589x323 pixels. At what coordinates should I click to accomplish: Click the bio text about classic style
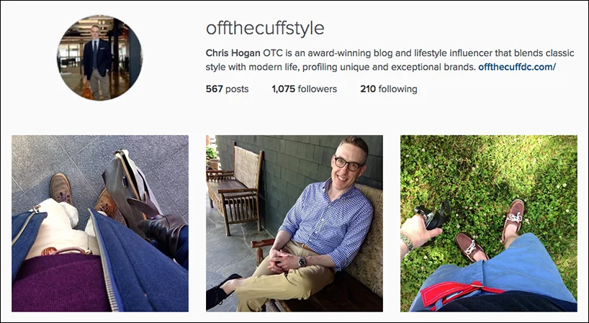tap(390, 60)
